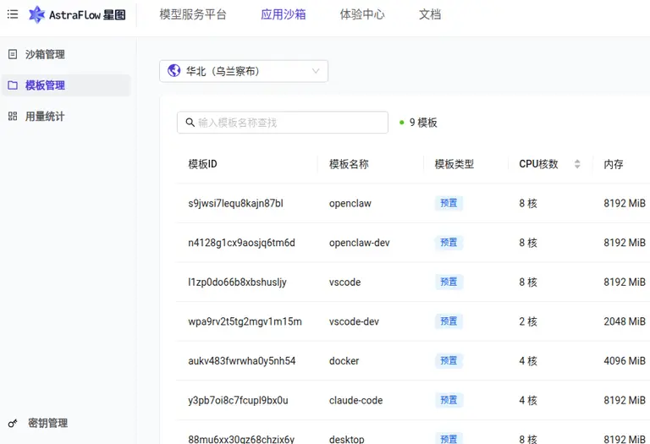Click 预置 tag in openclaw-dev row
This screenshot has width=650, height=444.
[x=449, y=242]
